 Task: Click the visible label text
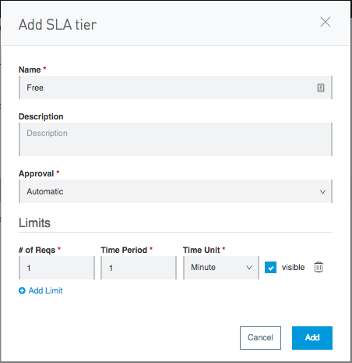(x=293, y=267)
